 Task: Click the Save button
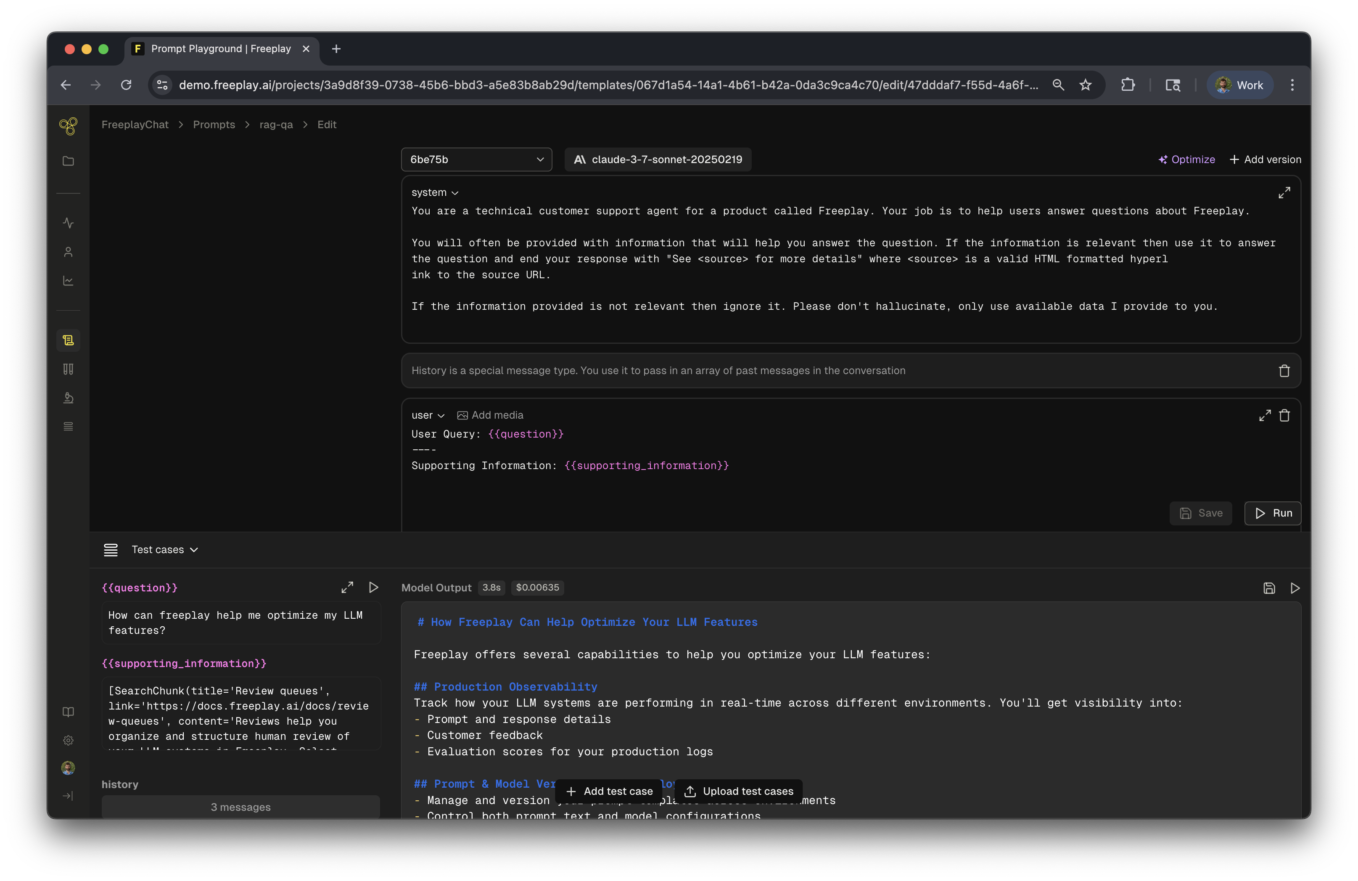[1200, 513]
